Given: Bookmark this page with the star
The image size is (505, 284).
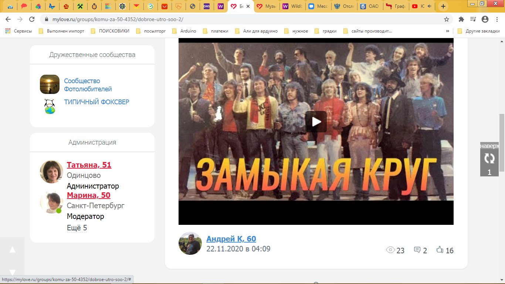Looking at the screenshot, I should tap(447, 19).
